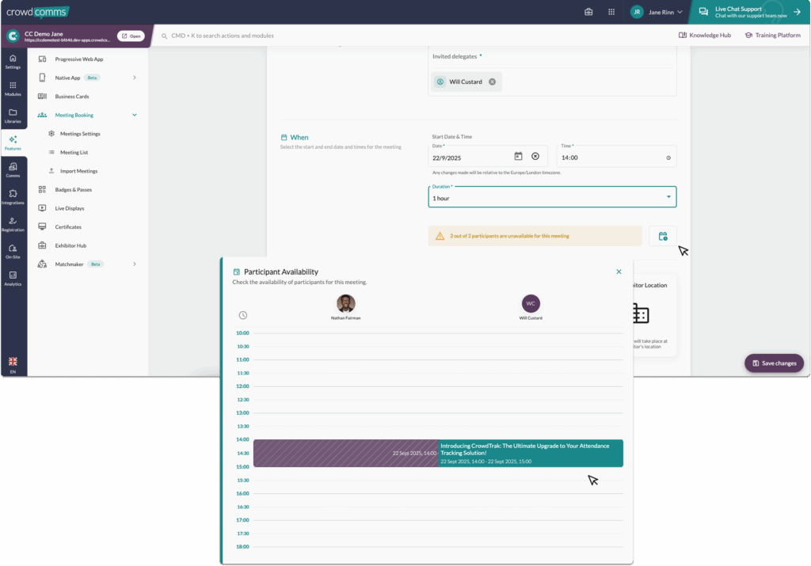This screenshot has width=811, height=566.
Task: Clear the date with the X icon
Action: (535, 157)
